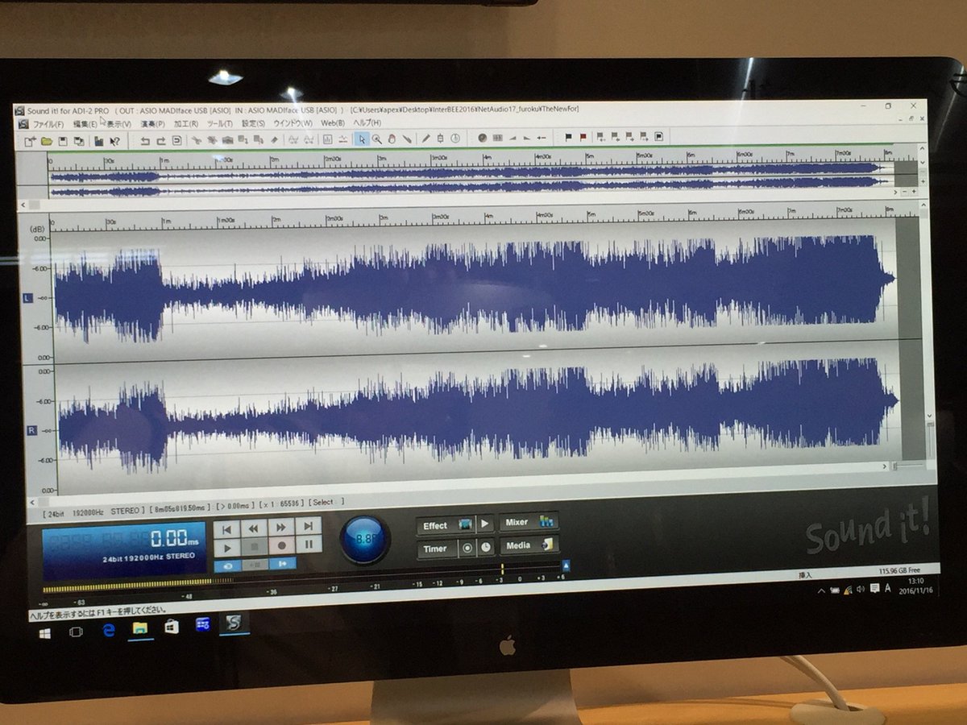Screen dimensions: 967x725
Task: Click the R channel label
Action: click(x=31, y=429)
